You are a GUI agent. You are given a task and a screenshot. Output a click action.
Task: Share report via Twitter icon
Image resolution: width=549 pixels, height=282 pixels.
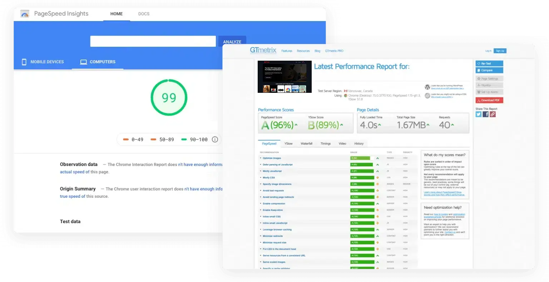click(479, 114)
